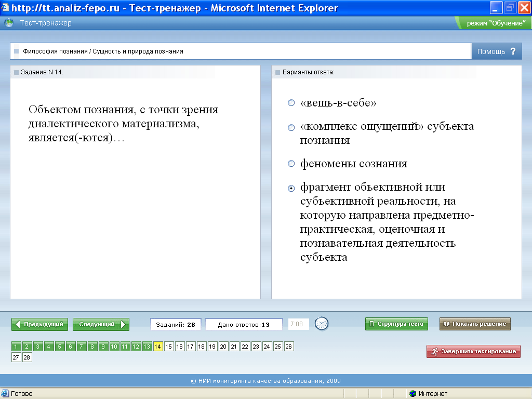Click the Дано ответов: 13 field
This screenshot has height=399, width=532.
244,324
